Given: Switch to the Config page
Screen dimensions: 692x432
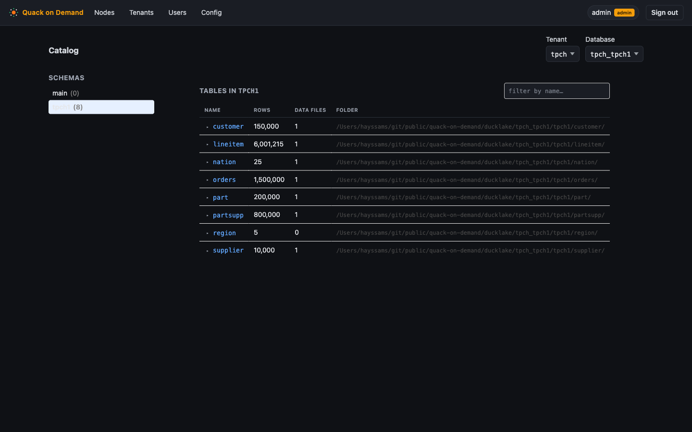Looking at the screenshot, I should click(211, 12).
